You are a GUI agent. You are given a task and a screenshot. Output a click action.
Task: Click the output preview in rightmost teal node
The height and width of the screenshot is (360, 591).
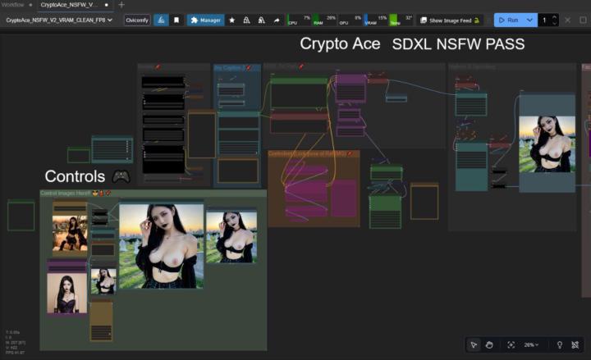pyautogui.click(x=547, y=144)
